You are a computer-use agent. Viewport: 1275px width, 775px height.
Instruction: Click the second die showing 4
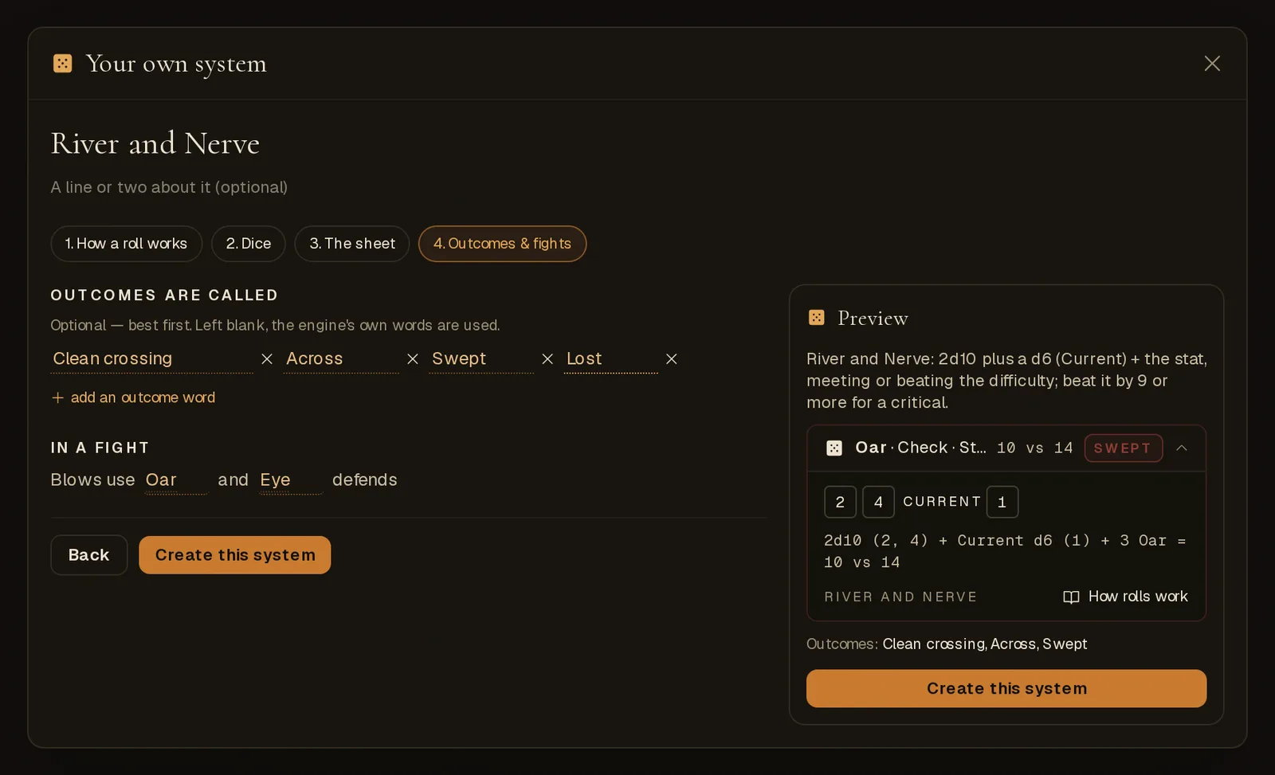click(878, 502)
